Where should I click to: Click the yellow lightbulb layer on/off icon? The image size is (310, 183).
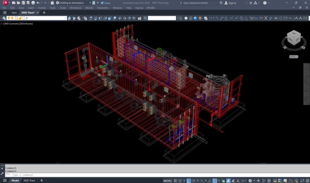pos(9,18)
